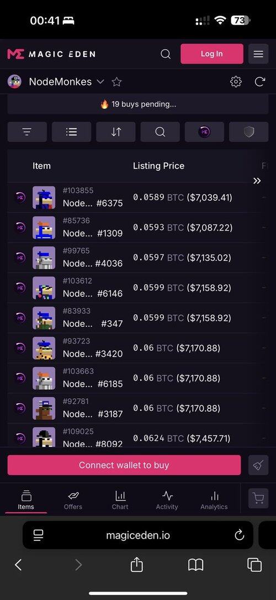Favorite NodeMonkes with the star icon
The height and width of the screenshot is (600, 276).
click(x=116, y=82)
